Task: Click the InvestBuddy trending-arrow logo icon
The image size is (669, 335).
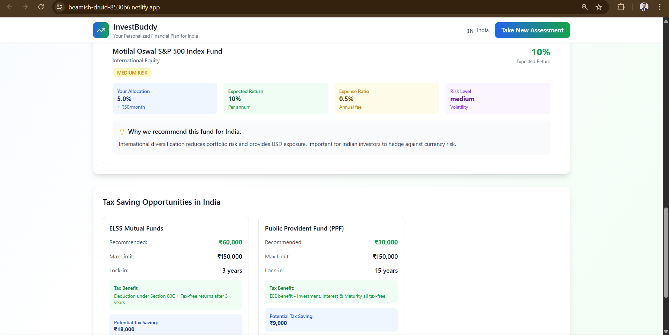Action: tap(101, 30)
